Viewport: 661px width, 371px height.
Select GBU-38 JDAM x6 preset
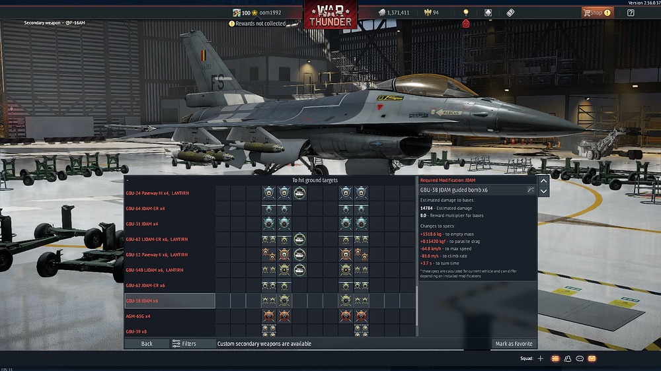[170, 300]
